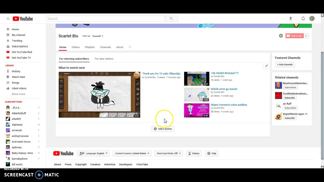Open the hamburger guide menu
Screen dimensions: 324x182
click(x=8, y=19)
